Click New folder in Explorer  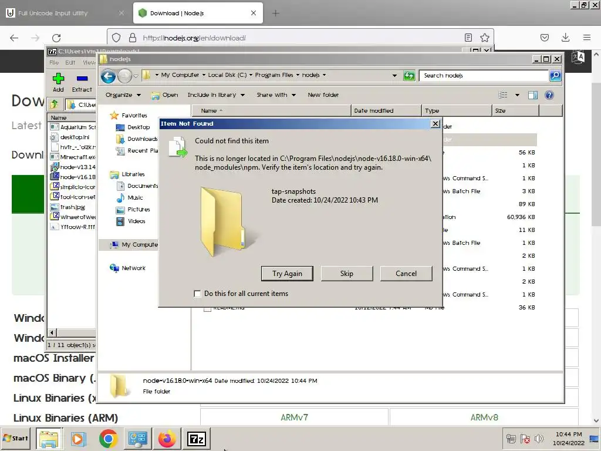pos(323,95)
